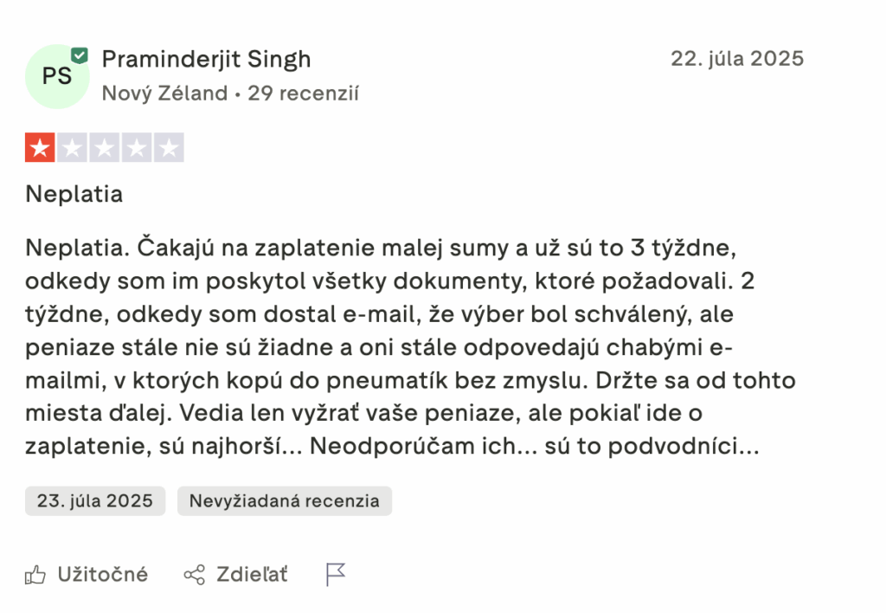Click the 23. júla 2025 tag
The width and height of the screenshot is (886, 613).
pos(94,500)
